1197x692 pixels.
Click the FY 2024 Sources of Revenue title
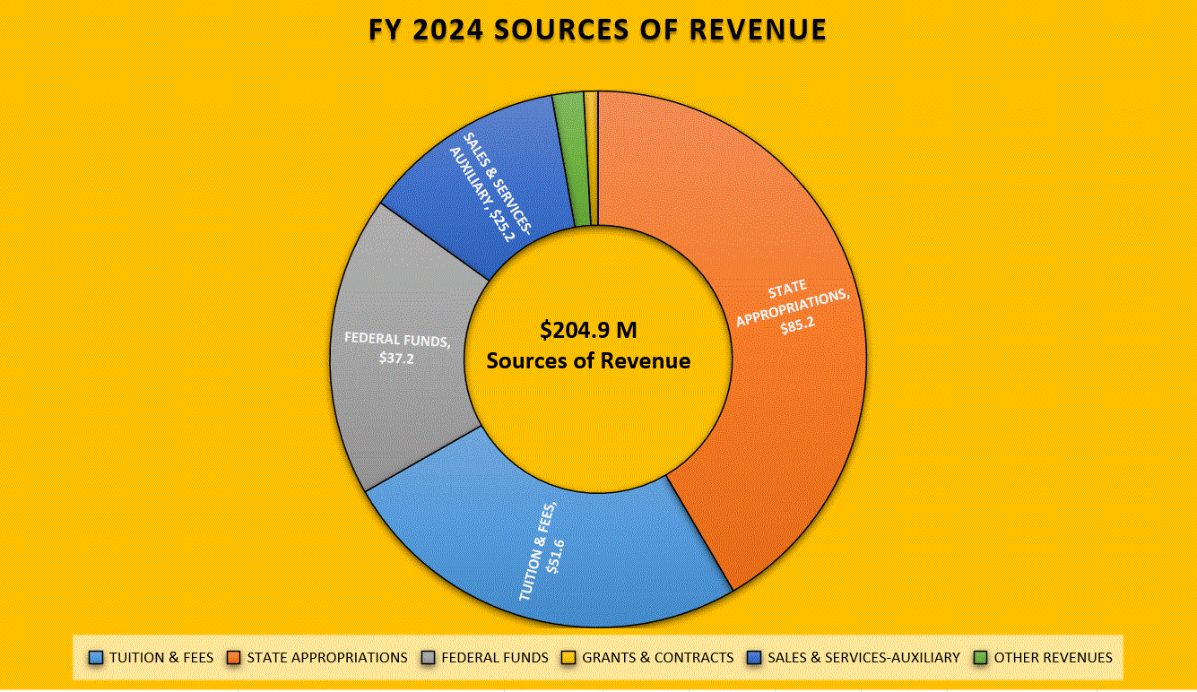(596, 30)
